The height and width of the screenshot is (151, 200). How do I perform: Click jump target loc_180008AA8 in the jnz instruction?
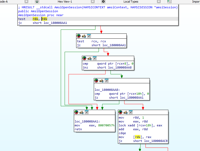119,67
